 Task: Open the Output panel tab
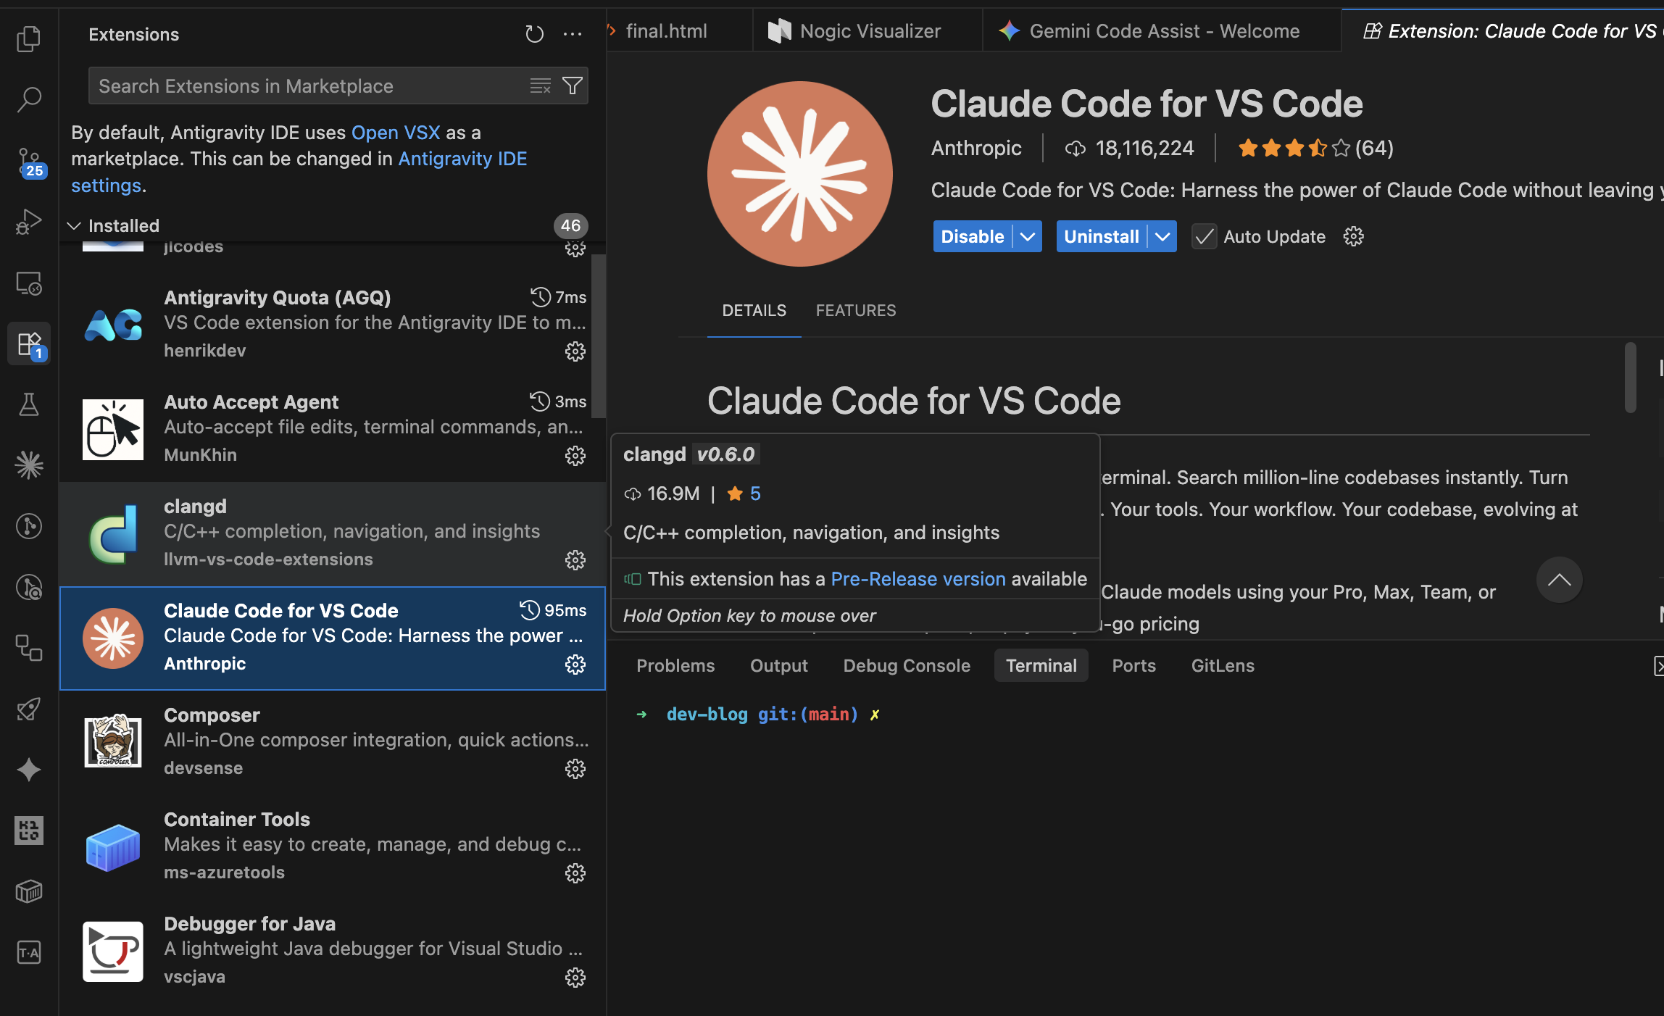coord(779,666)
